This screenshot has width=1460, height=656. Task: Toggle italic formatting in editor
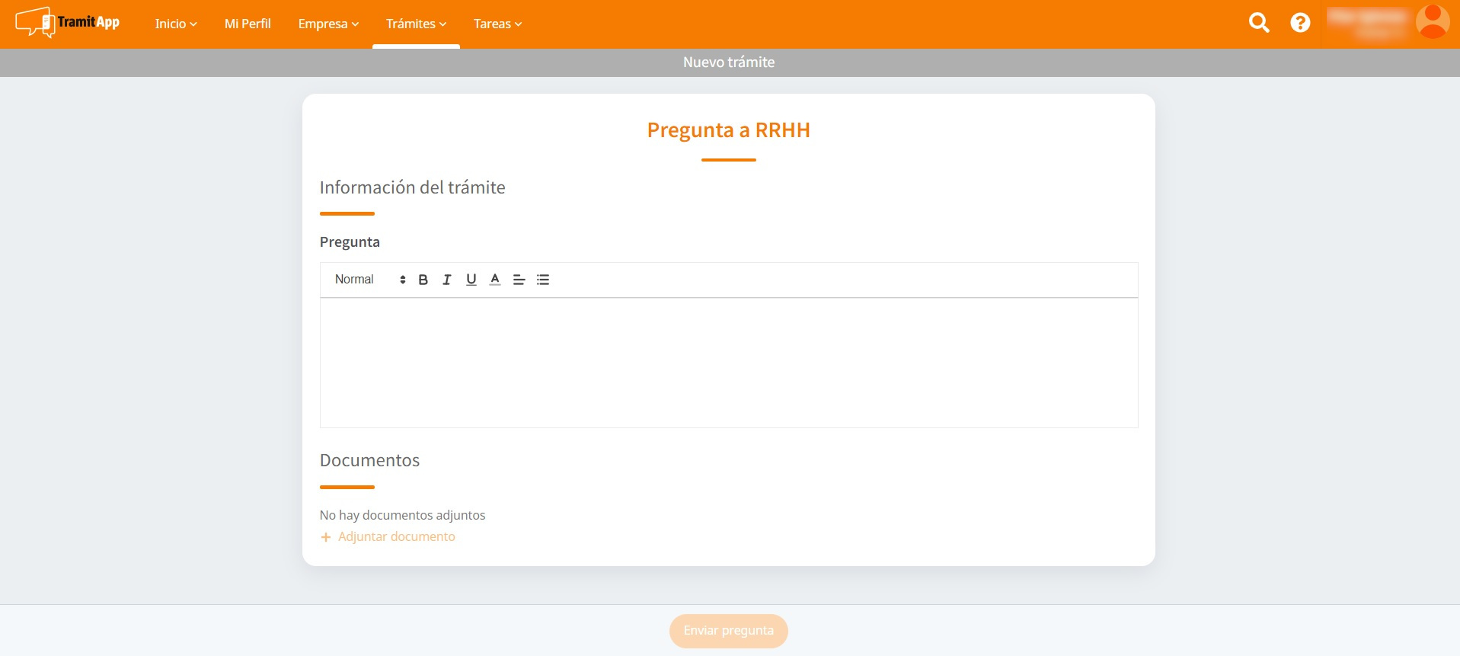point(447,280)
